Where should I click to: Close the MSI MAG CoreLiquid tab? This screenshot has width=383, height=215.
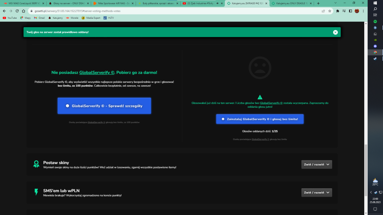click(x=43, y=3)
